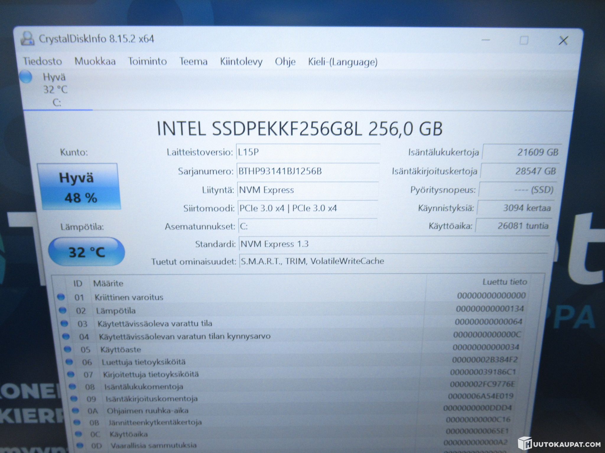Select the Kriittinen varoitus attribute name
The height and width of the screenshot is (453, 605).
pyautogui.click(x=129, y=297)
